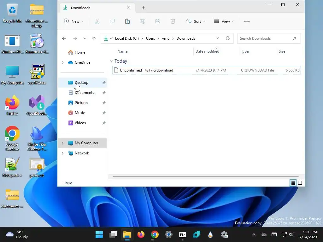Go up one folder level arrow

click(94, 38)
